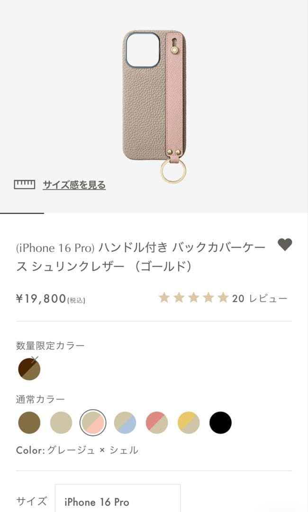
Task: Click the gold ring on case image
Action: coord(173,171)
